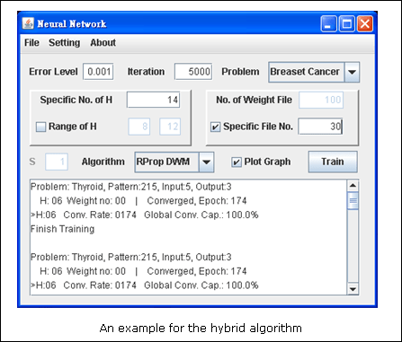Click the Java icon in the title bar
This screenshot has width=402, height=342.
pos(28,23)
